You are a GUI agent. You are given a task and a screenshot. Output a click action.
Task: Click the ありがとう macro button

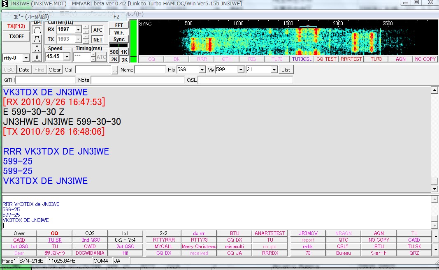coord(55,253)
